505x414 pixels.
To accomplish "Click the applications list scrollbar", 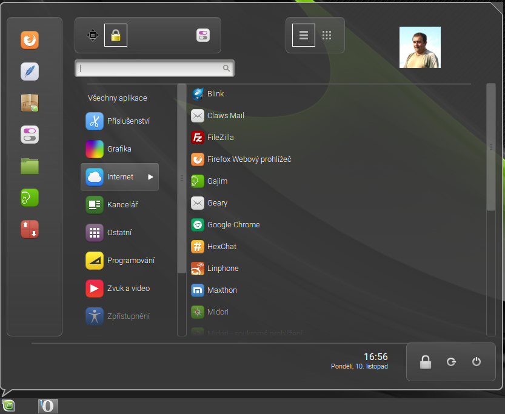I will (x=491, y=147).
